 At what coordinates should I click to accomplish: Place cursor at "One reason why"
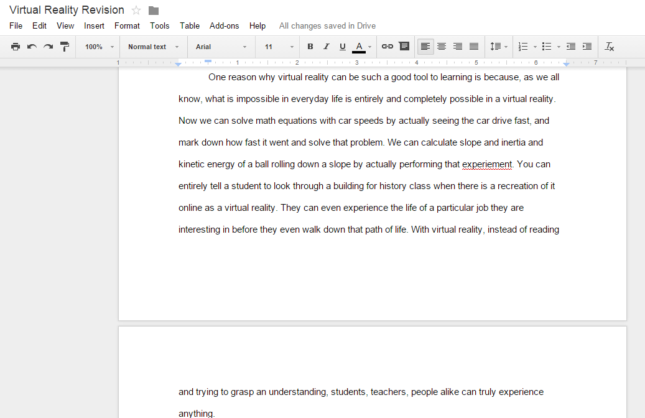(241, 77)
